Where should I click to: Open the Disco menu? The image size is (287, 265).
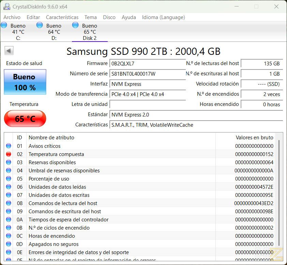109,17
